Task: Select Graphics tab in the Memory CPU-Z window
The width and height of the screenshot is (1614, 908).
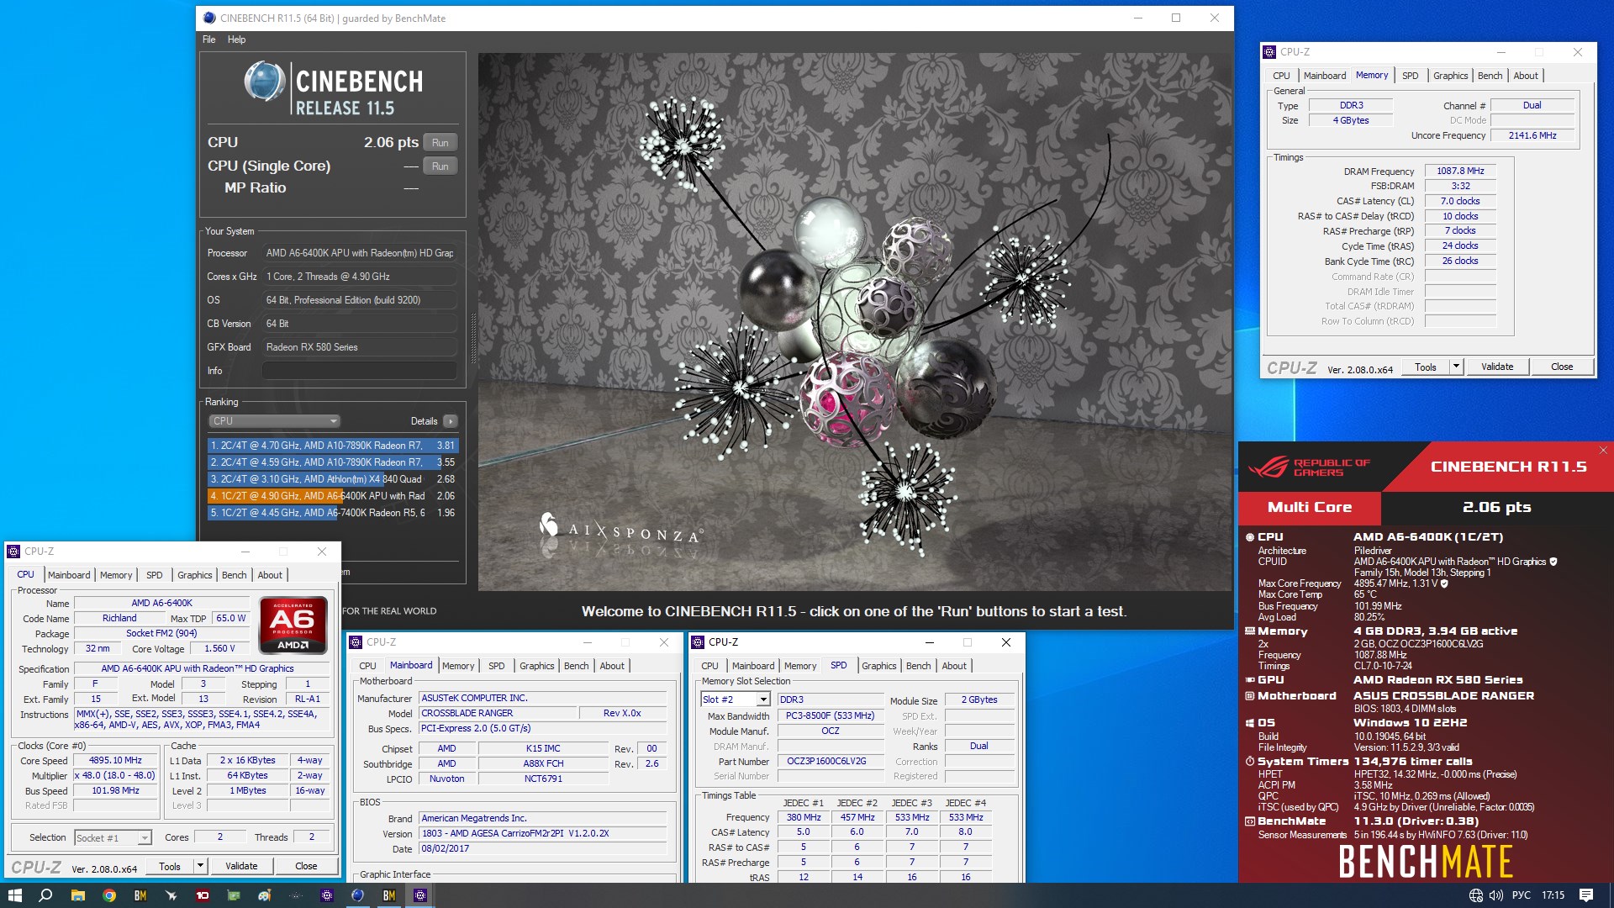Action: click(1450, 76)
